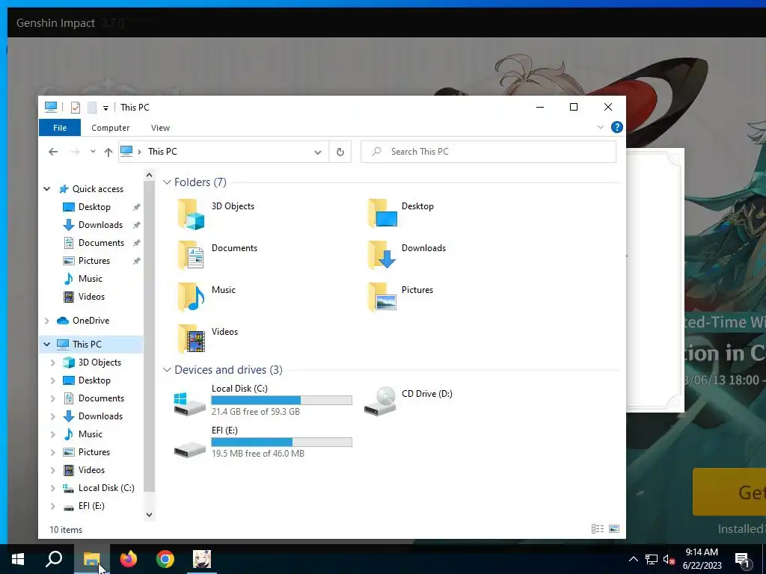Select Downloads under Quick access
This screenshot has height=574, width=766.
pos(101,225)
